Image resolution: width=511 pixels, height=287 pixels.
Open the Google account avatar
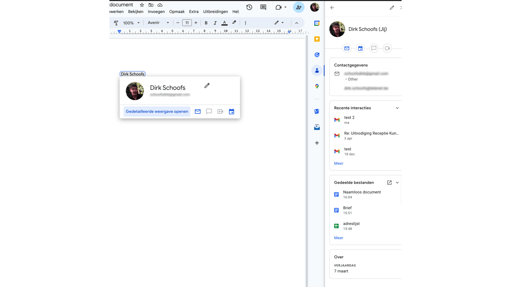(315, 7)
